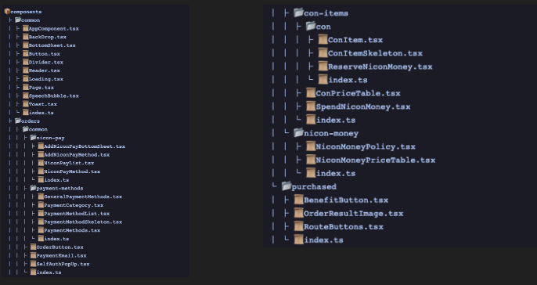Click the file icon next to NiconMoneyPolicy.tsx
This screenshot has height=285, width=537.
311,146
